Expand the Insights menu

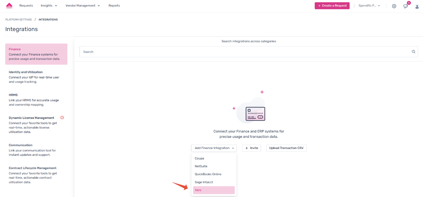(49, 6)
